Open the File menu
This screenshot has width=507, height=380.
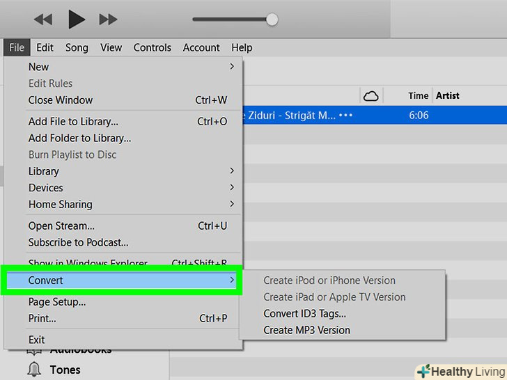pyautogui.click(x=17, y=47)
